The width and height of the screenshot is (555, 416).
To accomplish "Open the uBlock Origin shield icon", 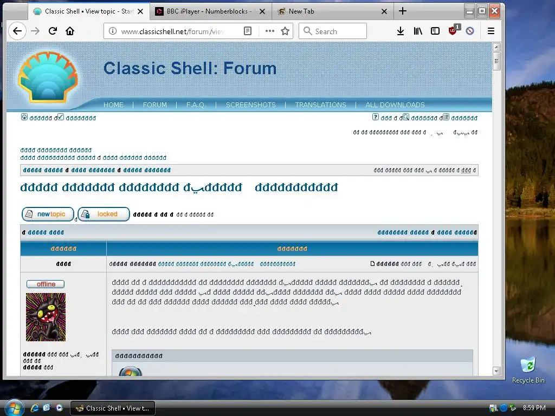I will tap(453, 30).
